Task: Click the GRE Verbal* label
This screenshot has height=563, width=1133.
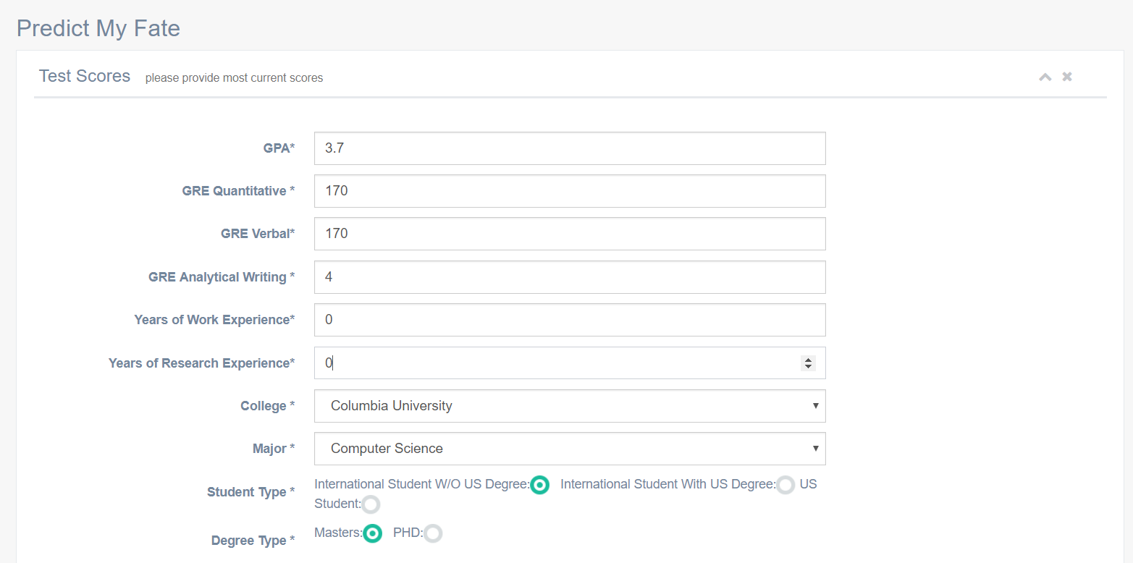Action: (258, 234)
